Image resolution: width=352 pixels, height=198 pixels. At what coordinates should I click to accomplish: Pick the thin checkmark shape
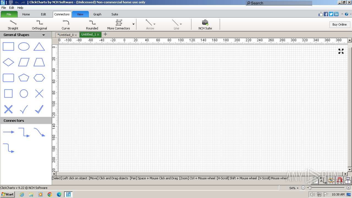(24, 109)
